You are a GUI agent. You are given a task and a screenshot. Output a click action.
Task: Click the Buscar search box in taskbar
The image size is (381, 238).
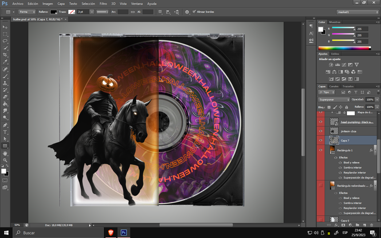pyautogui.click(x=58, y=233)
